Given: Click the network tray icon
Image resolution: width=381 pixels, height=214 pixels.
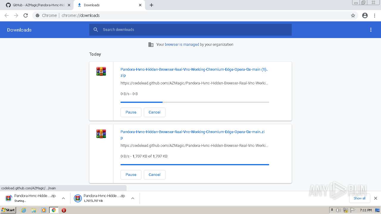Looking at the screenshot, I should 346,210.
